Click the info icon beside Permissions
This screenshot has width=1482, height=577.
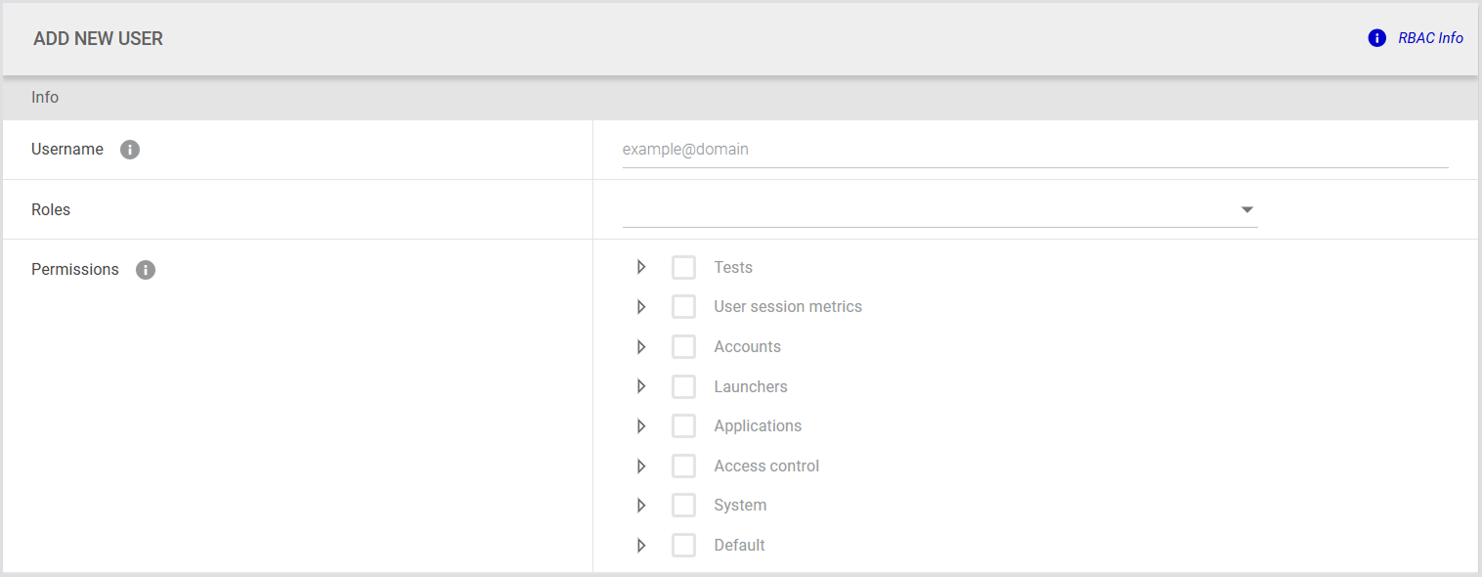coord(146,270)
